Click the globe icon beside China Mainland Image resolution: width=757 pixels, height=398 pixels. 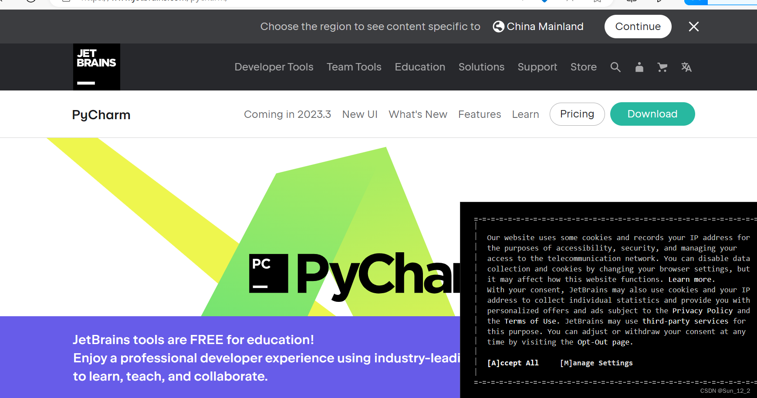pos(498,27)
